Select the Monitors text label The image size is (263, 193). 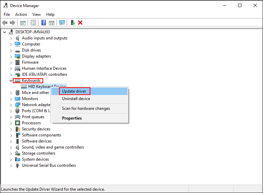30,99
